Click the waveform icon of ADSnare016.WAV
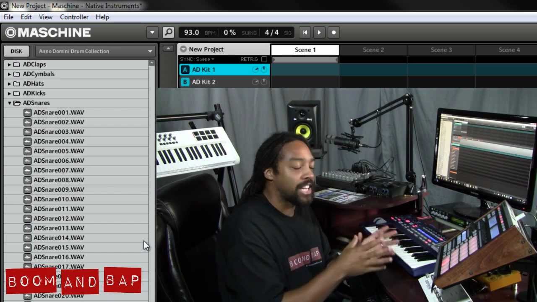Screen dimensions: 537x302 [x=28, y=257]
